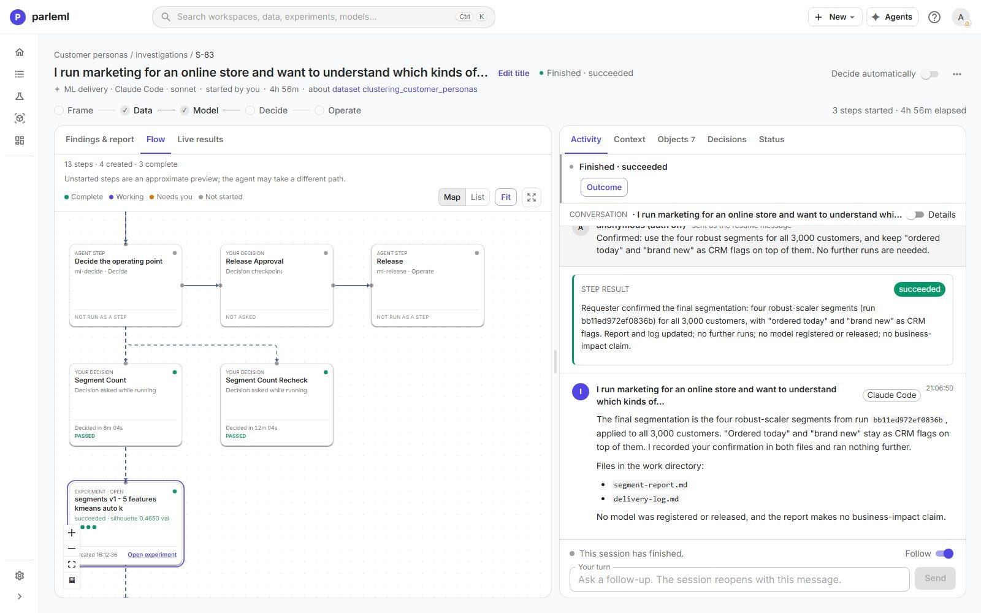981x613 pixels.
Task: Open the Live results tab
Action: [x=200, y=140]
